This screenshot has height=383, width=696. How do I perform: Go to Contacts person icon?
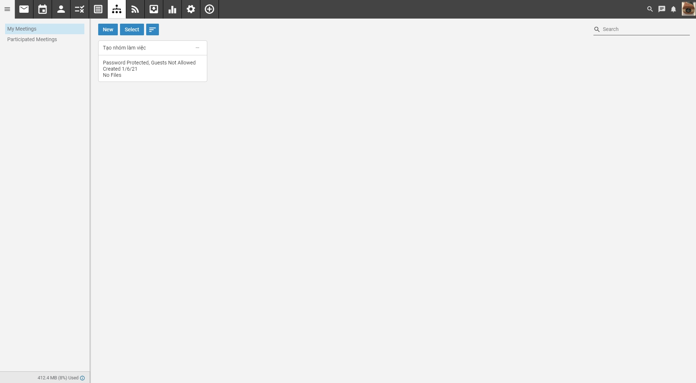(x=61, y=9)
